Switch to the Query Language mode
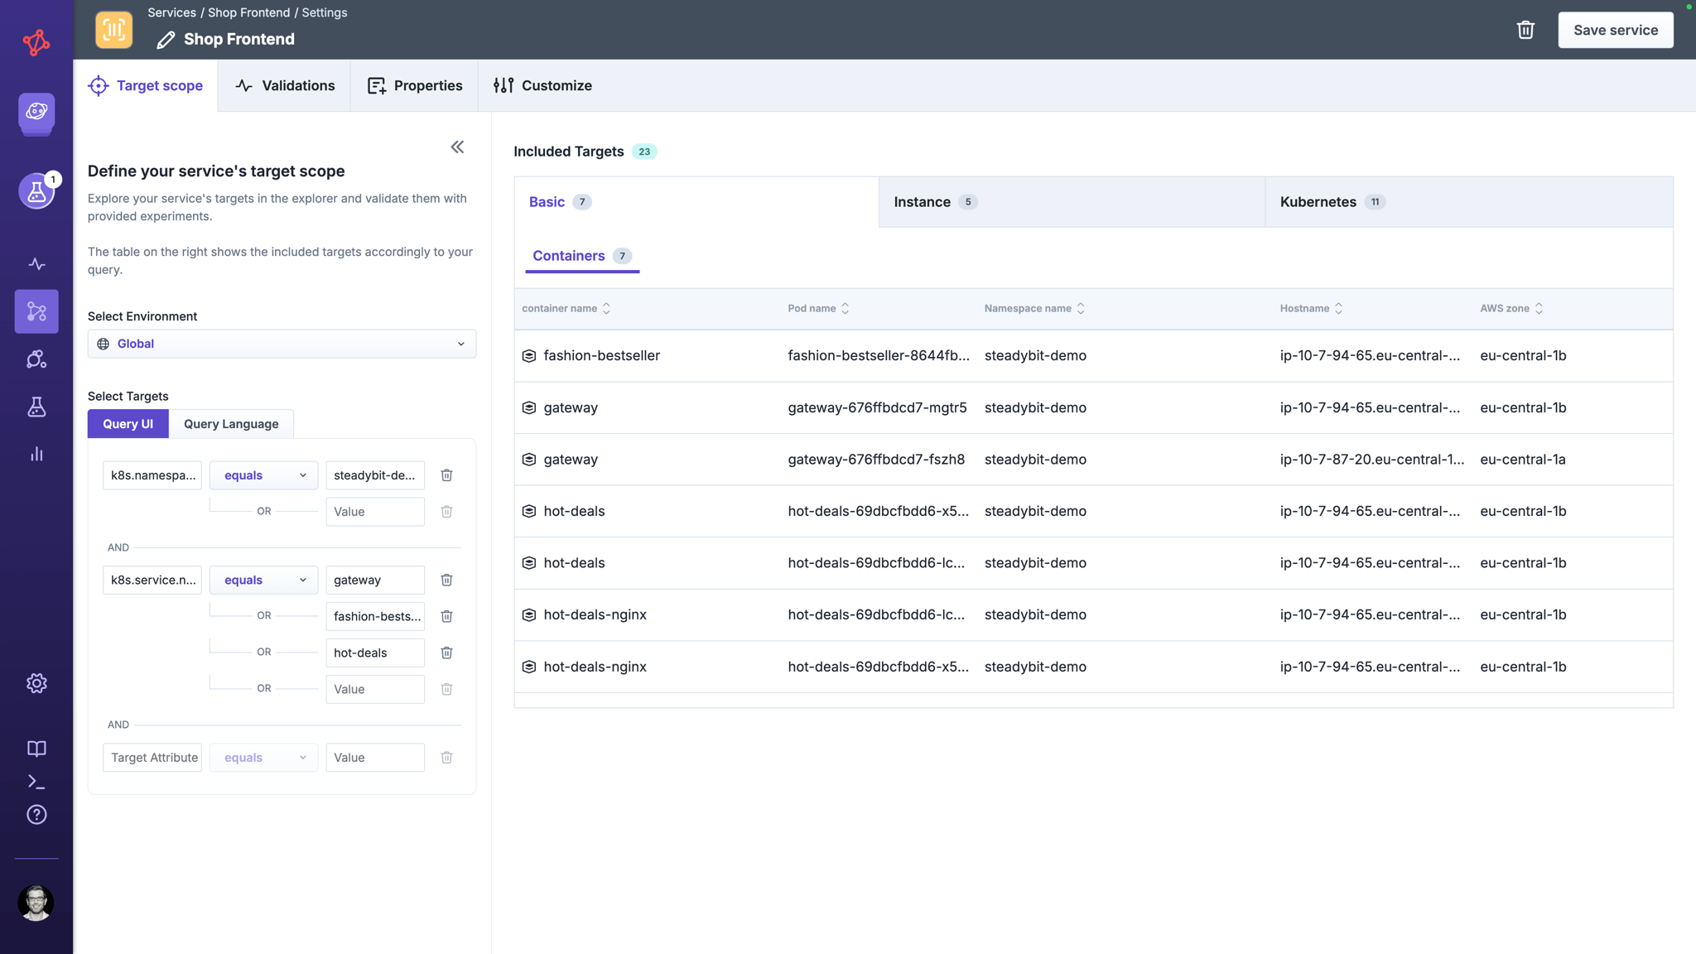This screenshot has height=954, width=1696. pyautogui.click(x=231, y=424)
